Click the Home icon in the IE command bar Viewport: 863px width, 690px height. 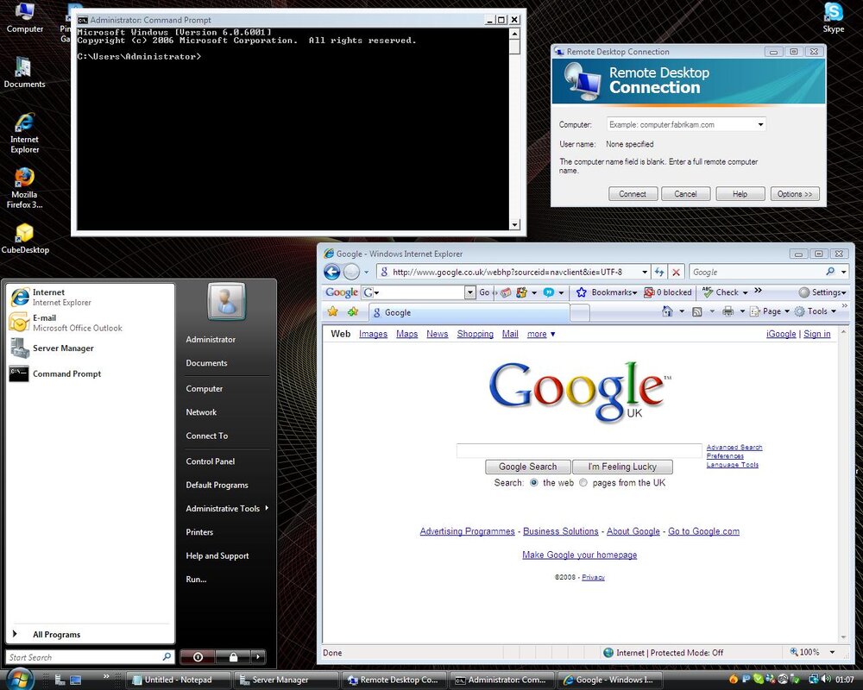coord(667,311)
